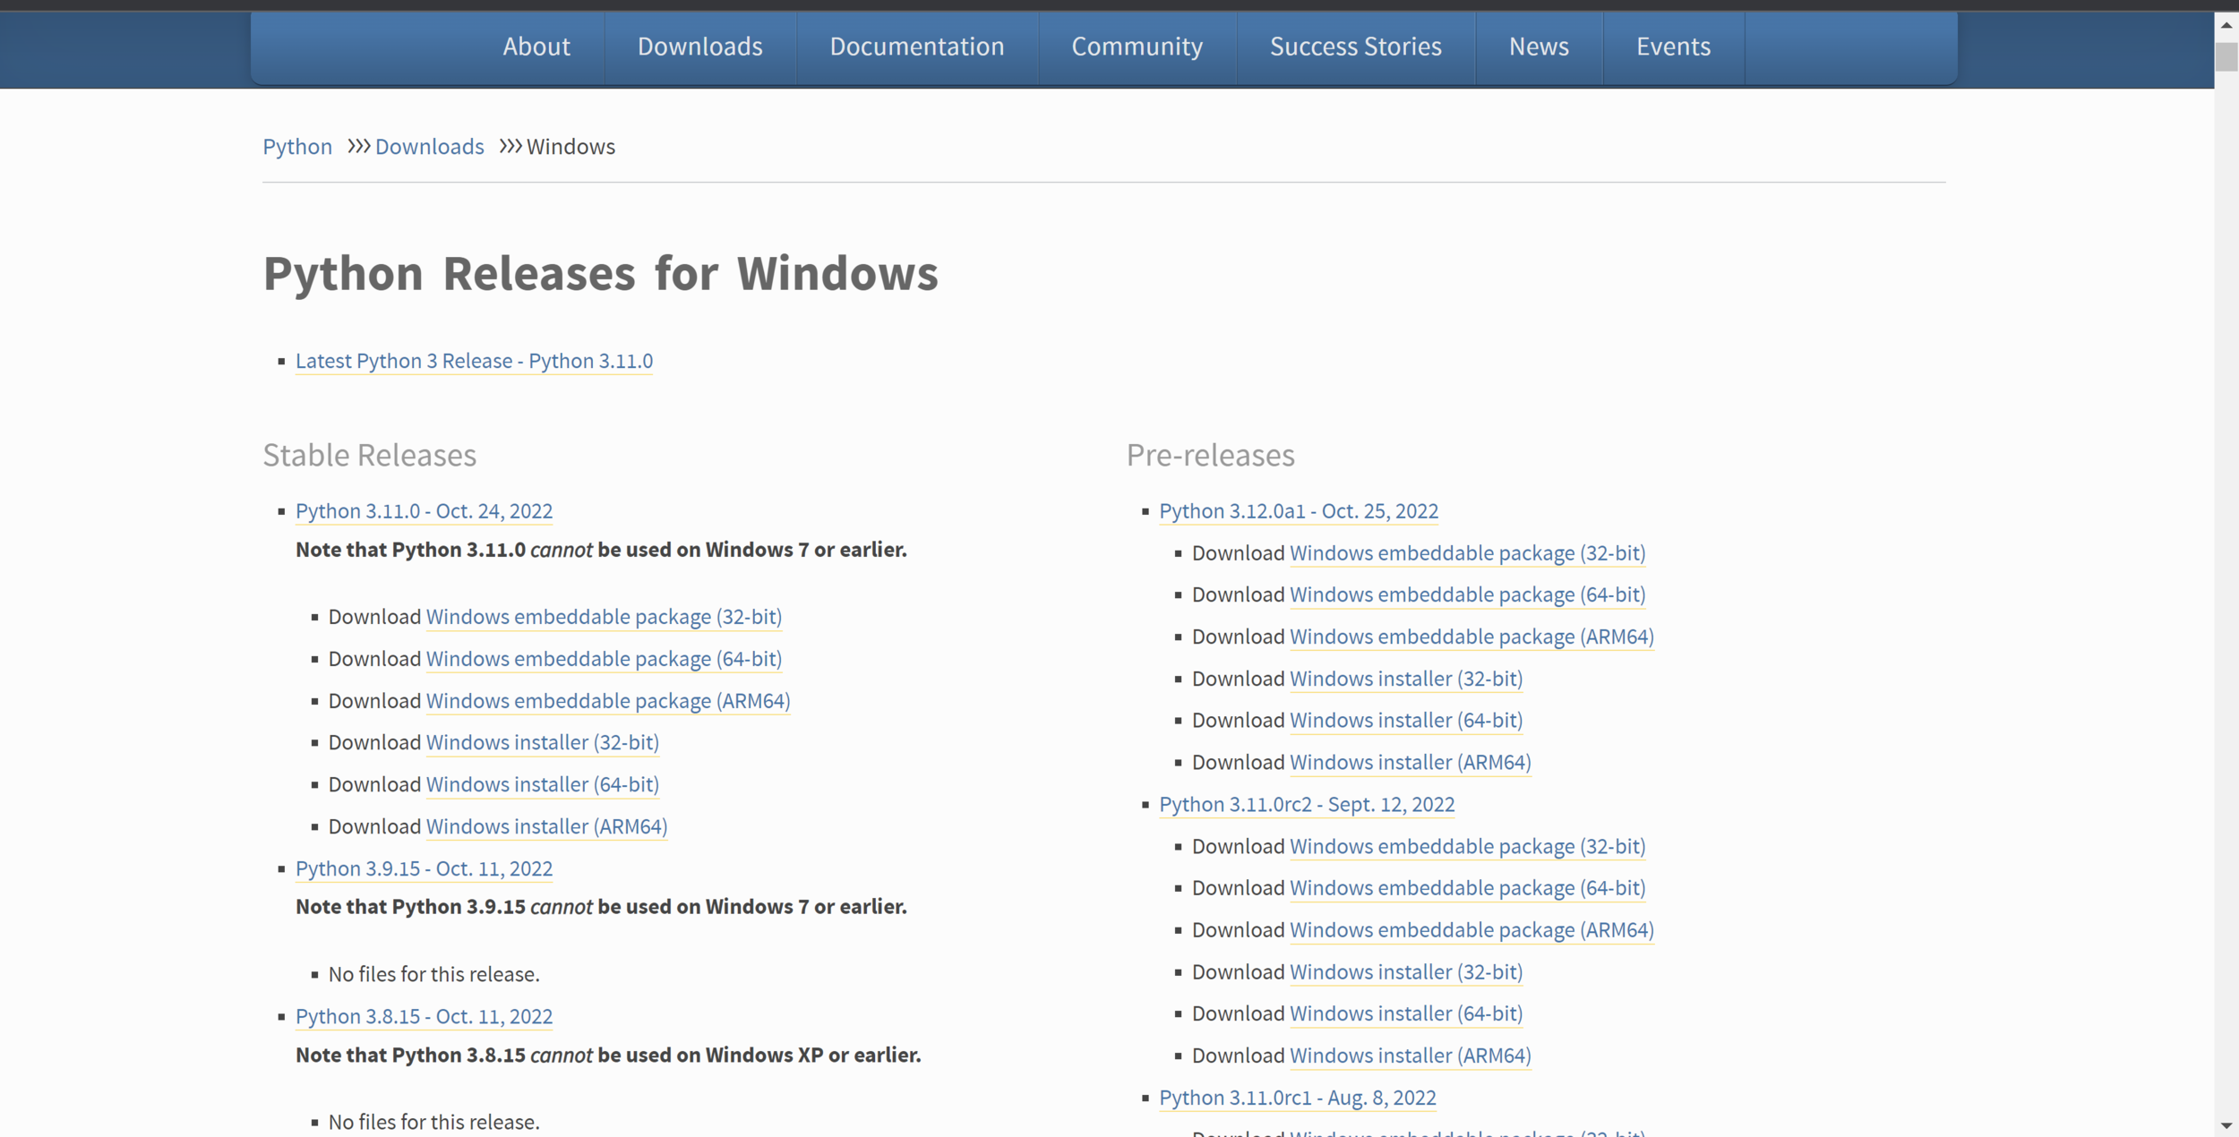Download 3.12.0a1 Windows installer (ARM64)
Screen dimensions: 2239x1137
(1410, 763)
